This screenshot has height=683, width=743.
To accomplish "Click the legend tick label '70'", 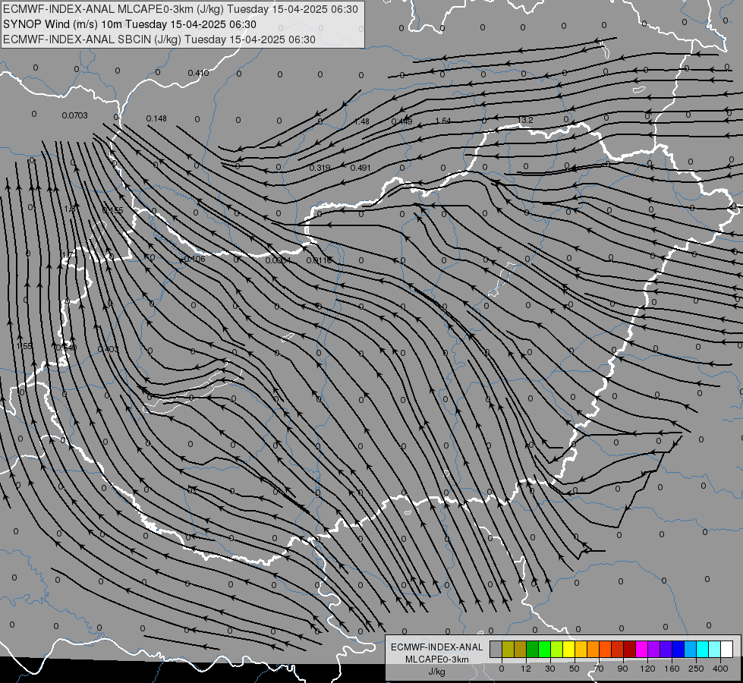I will (599, 669).
